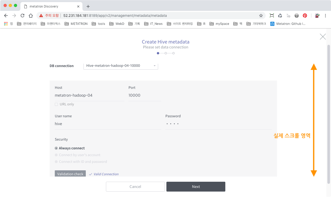Open the Metatron: Github bookmark
This screenshot has height=197, width=331.
pyautogui.click(x=288, y=24)
